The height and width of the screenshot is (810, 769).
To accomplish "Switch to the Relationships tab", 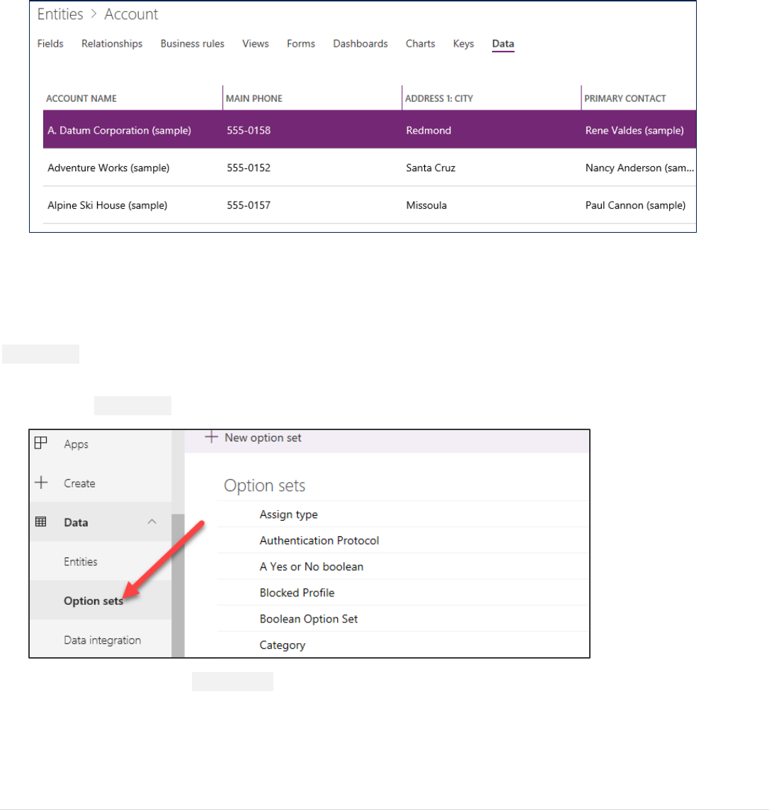I will pos(112,44).
